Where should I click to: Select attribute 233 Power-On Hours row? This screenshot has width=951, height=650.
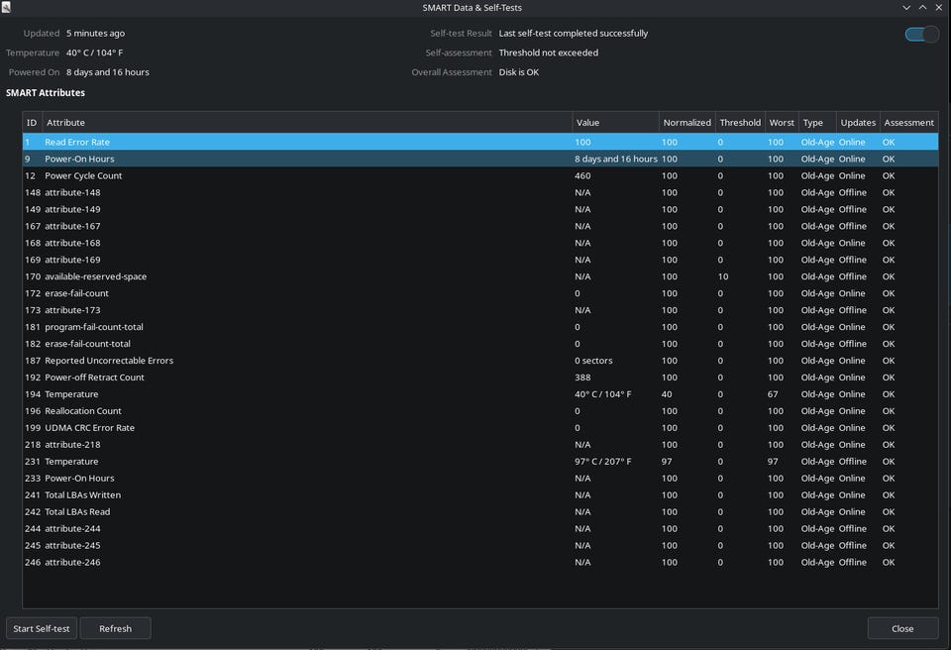[x=480, y=478]
